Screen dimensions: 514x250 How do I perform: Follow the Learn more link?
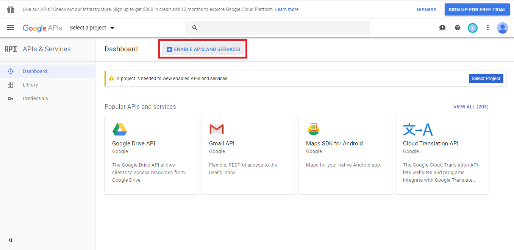pos(287,9)
